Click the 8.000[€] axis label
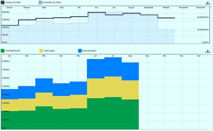213x131 pixels. (x=5, y=61)
